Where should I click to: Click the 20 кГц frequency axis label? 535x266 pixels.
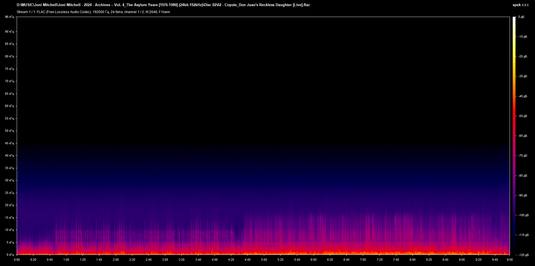[9, 205]
